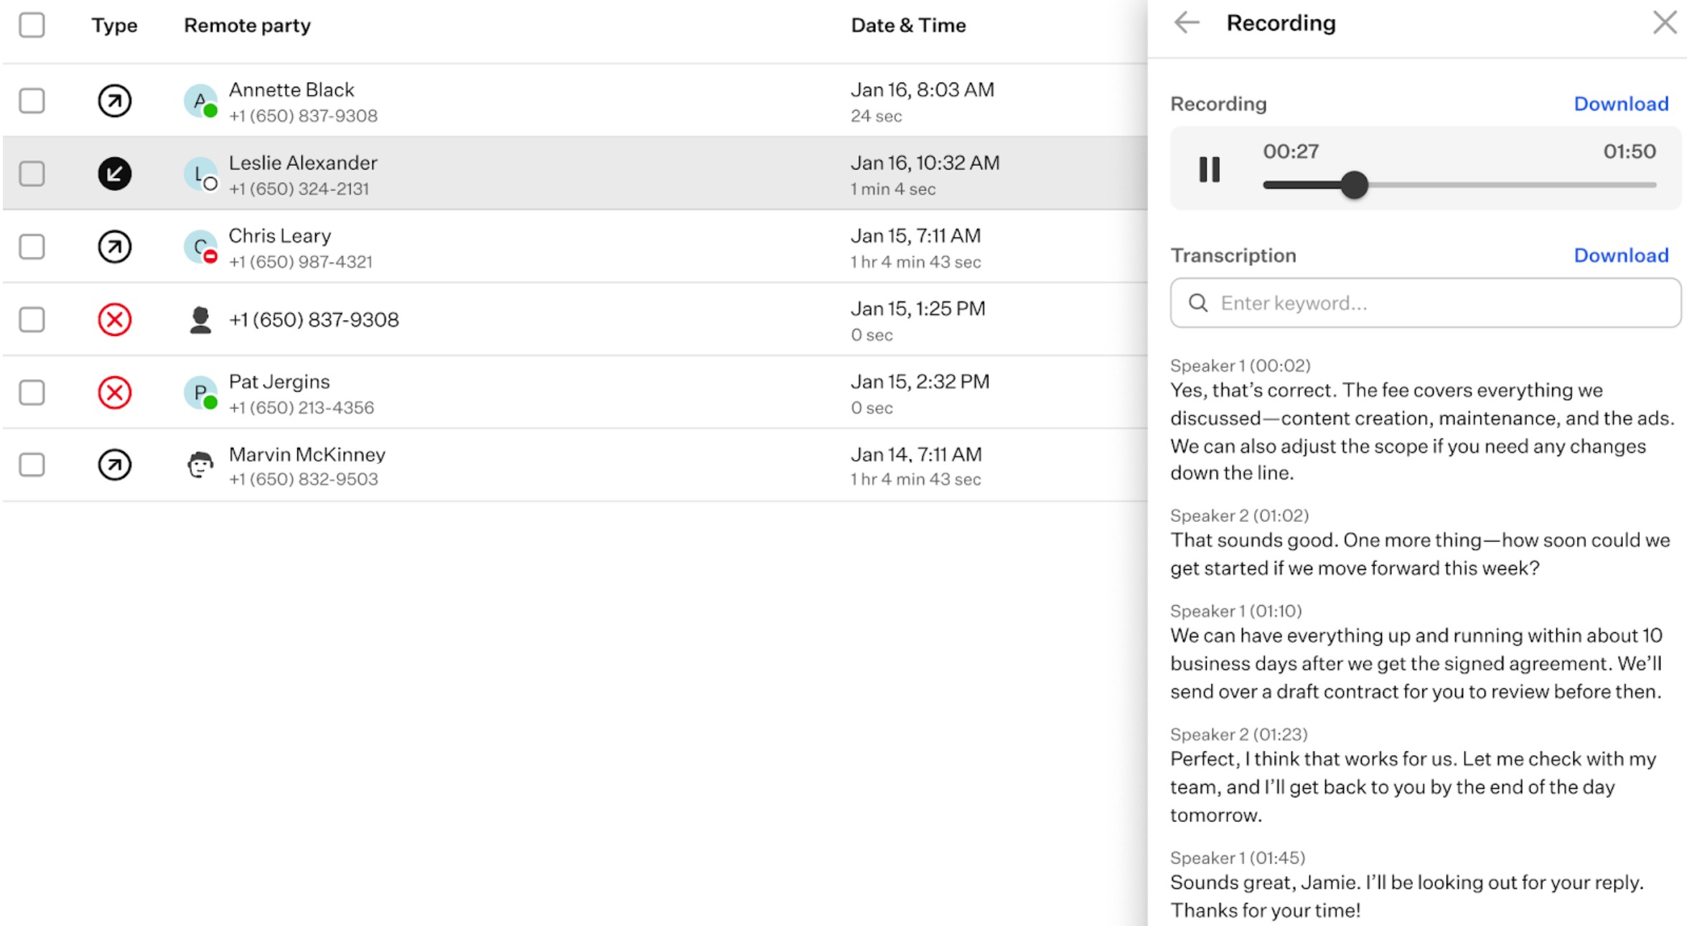Jump to Speaker 1 (01:45) transcript entry
The width and height of the screenshot is (1687, 926).
pos(1238,859)
